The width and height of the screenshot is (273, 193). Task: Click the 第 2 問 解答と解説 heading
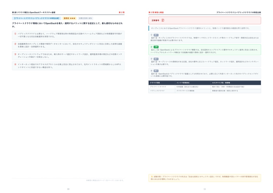tap(156, 12)
